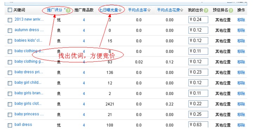Click product count 4 in baby princess row
Screen dimensions: 253x132
(x=84, y=114)
